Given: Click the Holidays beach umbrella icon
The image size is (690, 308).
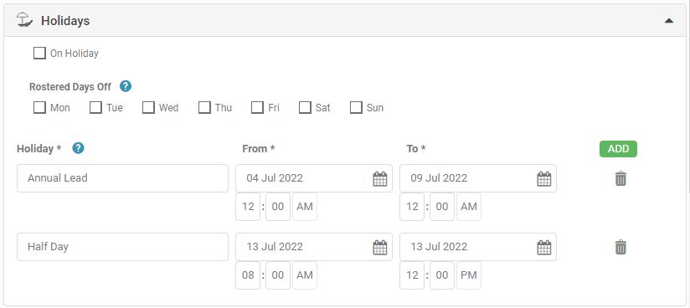Looking at the screenshot, I should click(x=24, y=20).
